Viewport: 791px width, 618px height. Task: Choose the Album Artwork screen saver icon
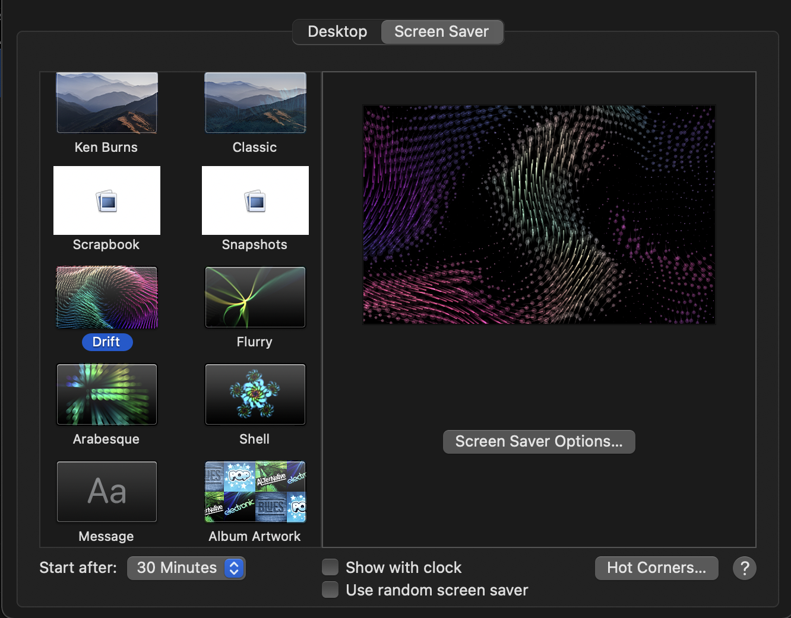click(255, 492)
